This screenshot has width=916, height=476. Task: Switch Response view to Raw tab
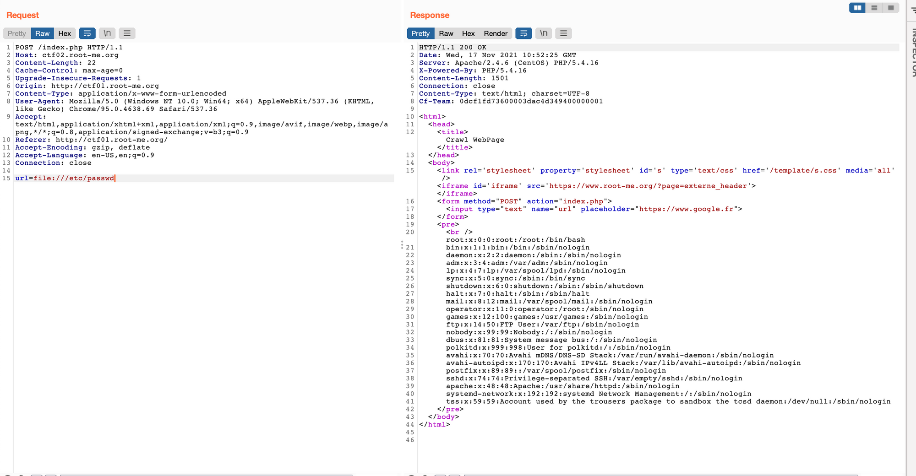(446, 33)
